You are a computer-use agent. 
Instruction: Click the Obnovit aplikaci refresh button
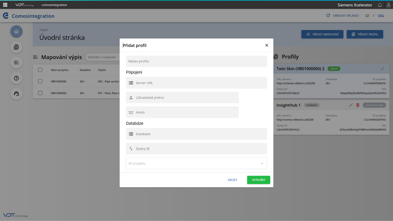(343, 16)
